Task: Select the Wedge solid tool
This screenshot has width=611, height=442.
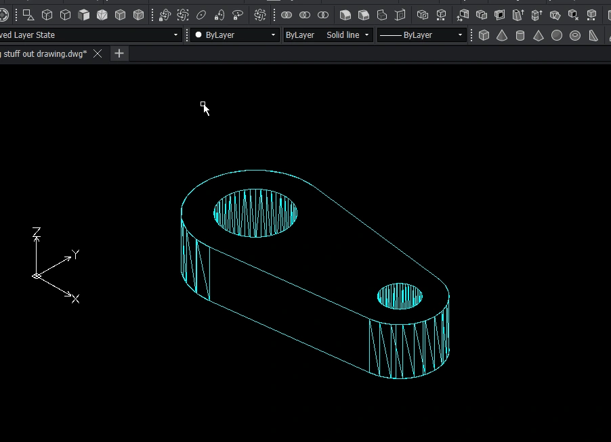Action: (x=593, y=35)
